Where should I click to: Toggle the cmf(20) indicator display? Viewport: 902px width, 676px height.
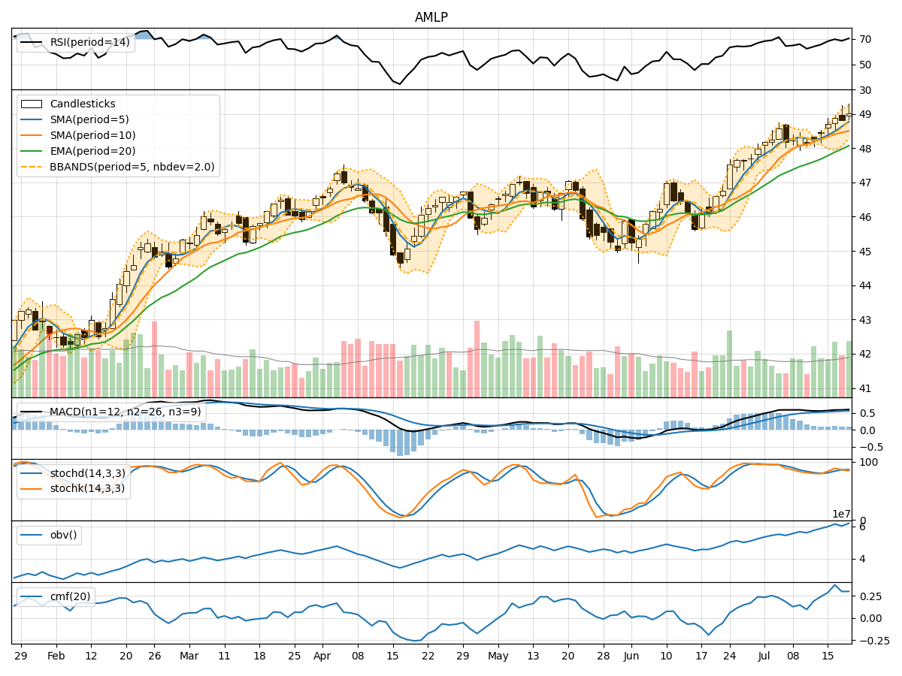click(32, 596)
